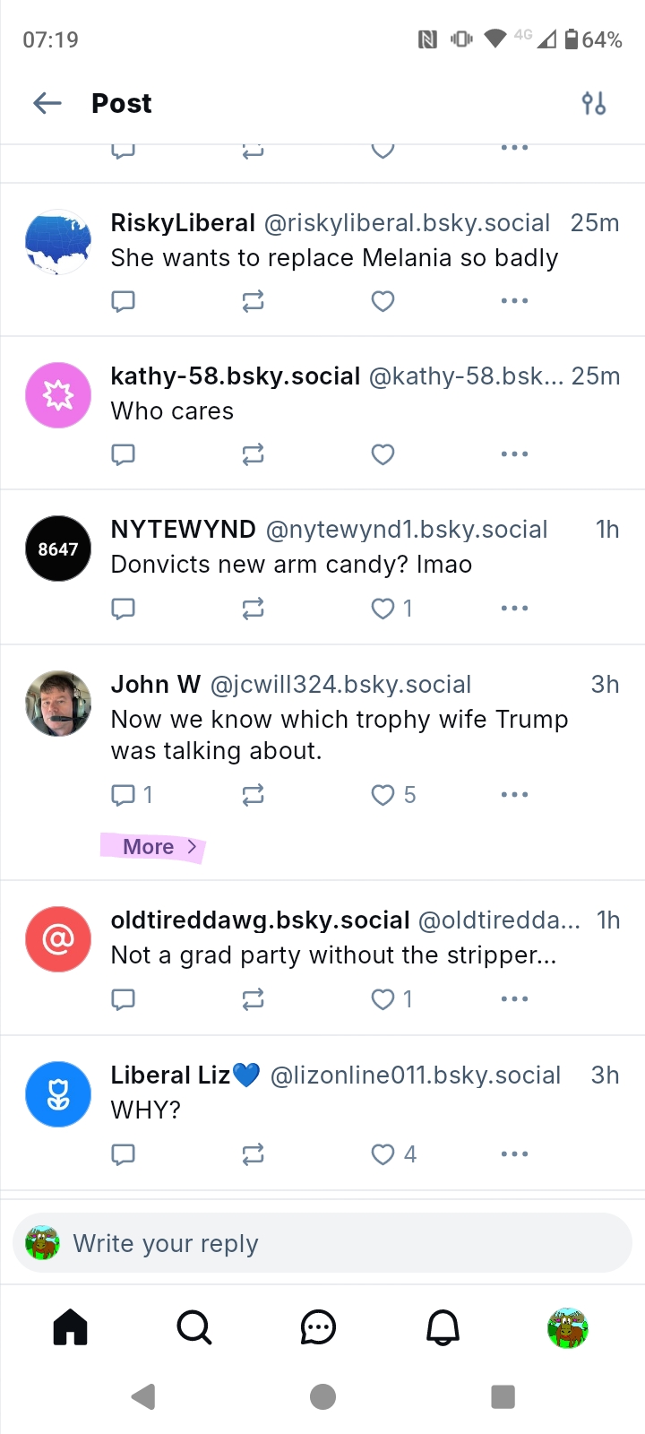Screen dimensions: 645x1434
Task: Open options menu for John W's reply
Action: click(x=514, y=795)
